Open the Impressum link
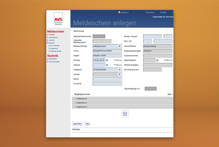 coord(150,12)
